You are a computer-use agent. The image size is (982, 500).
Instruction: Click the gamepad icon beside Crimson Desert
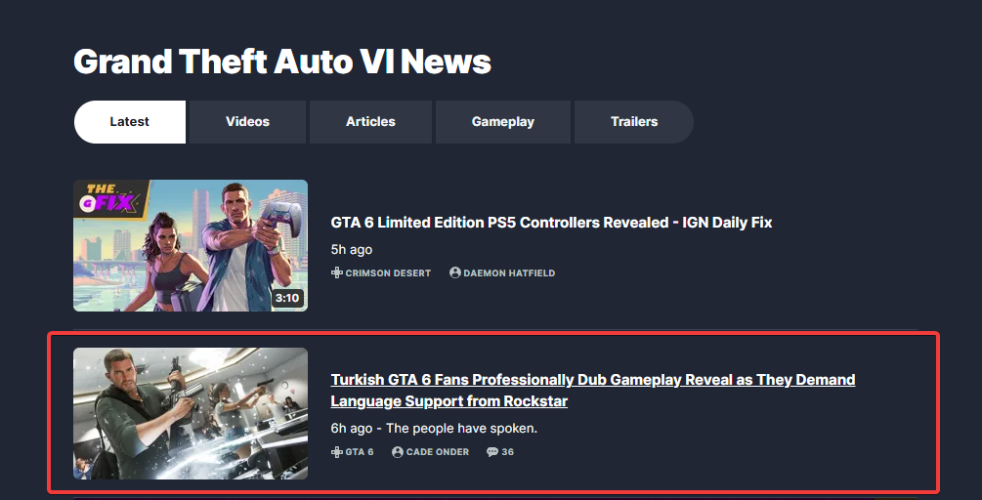pos(337,272)
